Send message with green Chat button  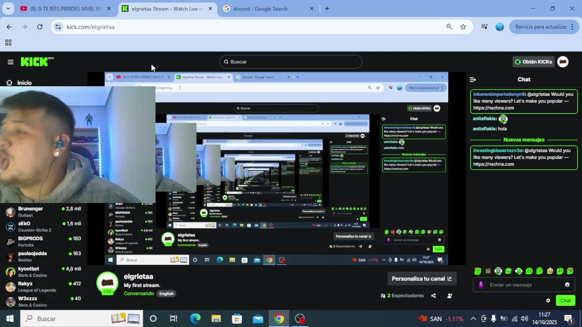click(566, 301)
